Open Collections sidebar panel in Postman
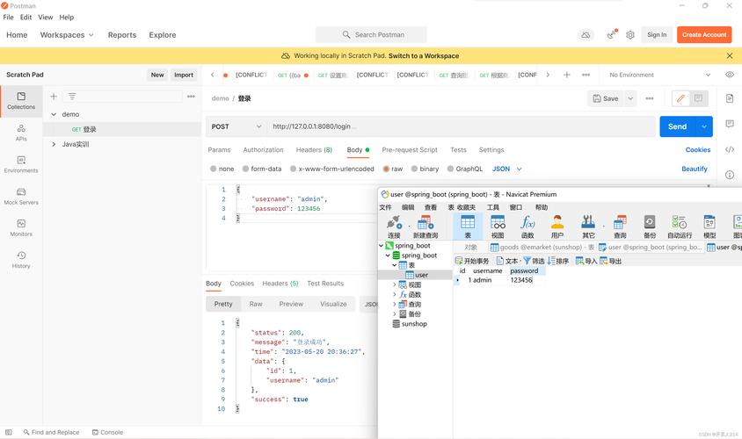Viewport: 742px width, 439px height. coord(21,101)
